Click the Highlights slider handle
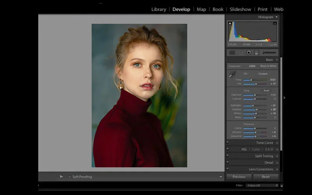Image resolution: width=312 pixels, height=195 pixels. [253, 106]
